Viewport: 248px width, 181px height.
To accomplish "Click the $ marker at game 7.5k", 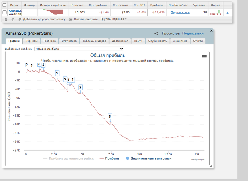I will pos(110,117).
